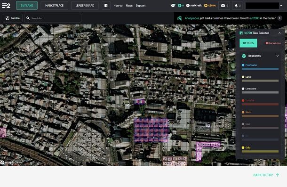The image size is (287, 187).
Task: Advance the ticker with arrow button
Action: coord(279,18)
